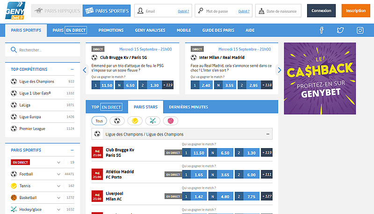Show +118 more bets in Inter Milan card
Image resolution: width=374 pixels, height=214 pixels.
point(267,85)
